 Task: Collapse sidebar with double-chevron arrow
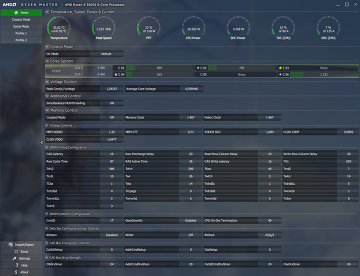41,142
